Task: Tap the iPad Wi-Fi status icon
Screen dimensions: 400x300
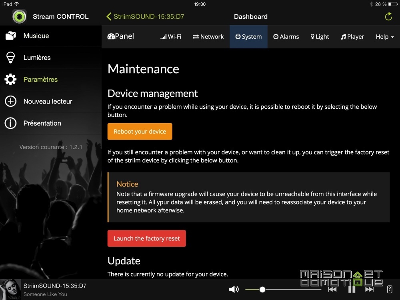Action: (x=16, y=4)
